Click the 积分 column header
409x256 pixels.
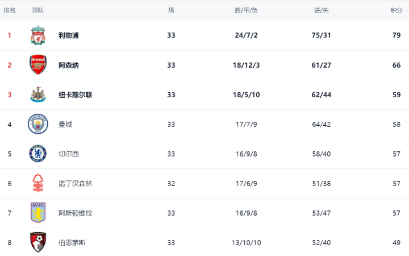click(x=397, y=10)
